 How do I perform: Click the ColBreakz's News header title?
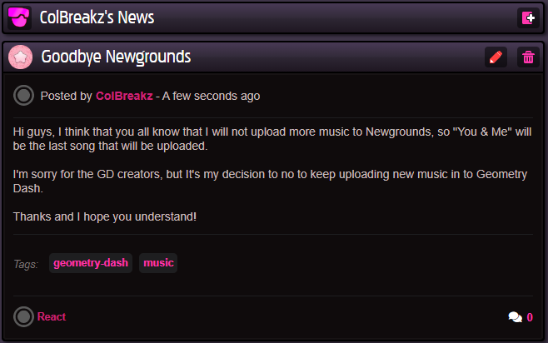tap(97, 17)
